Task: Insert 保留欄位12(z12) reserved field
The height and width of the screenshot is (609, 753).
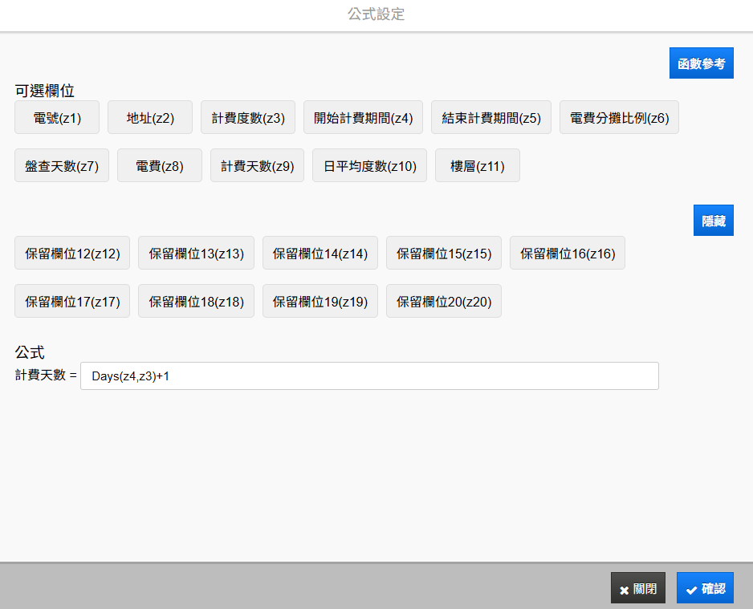Action: (x=72, y=254)
